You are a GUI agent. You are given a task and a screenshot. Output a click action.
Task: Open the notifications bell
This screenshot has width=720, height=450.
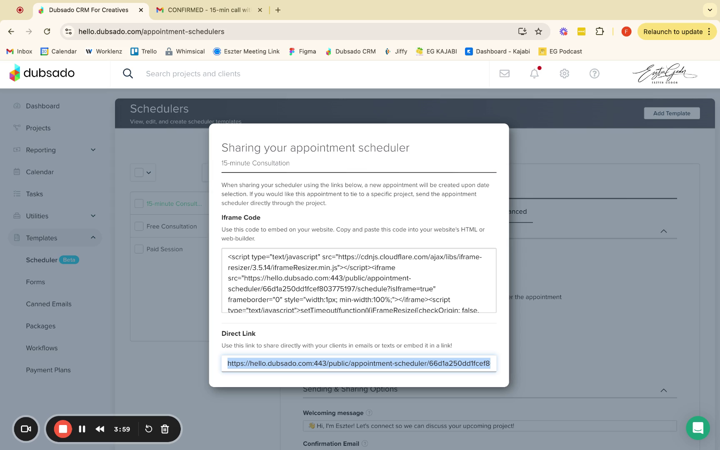[x=535, y=73]
